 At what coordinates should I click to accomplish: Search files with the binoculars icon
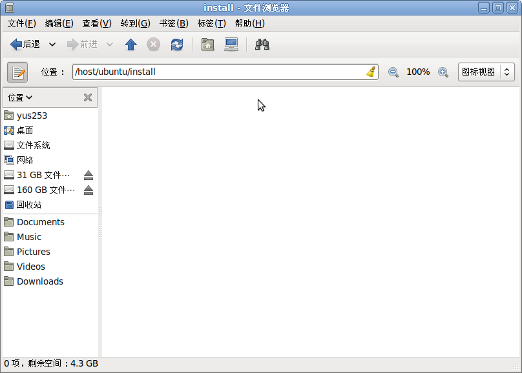point(262,45)
